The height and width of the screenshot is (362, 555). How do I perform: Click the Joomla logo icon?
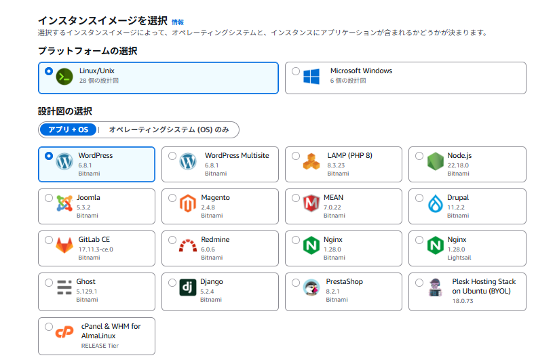64,203
